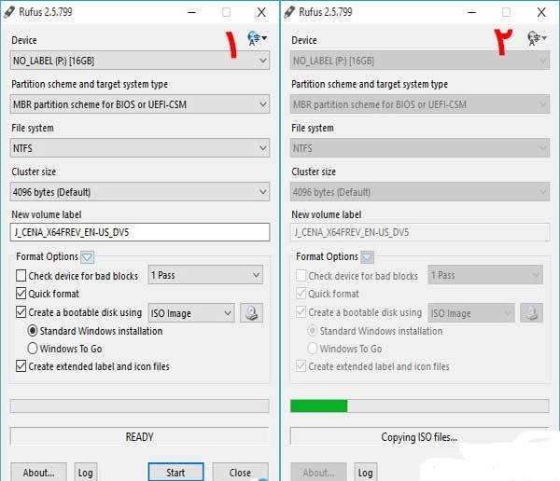Open ISO Image dropdown in left window

pos(191,313)
